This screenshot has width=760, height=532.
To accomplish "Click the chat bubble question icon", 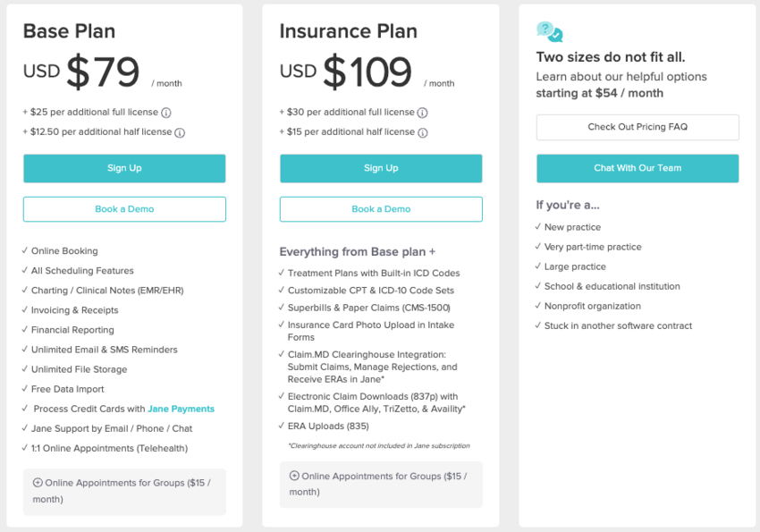I will tap(549, 32).
